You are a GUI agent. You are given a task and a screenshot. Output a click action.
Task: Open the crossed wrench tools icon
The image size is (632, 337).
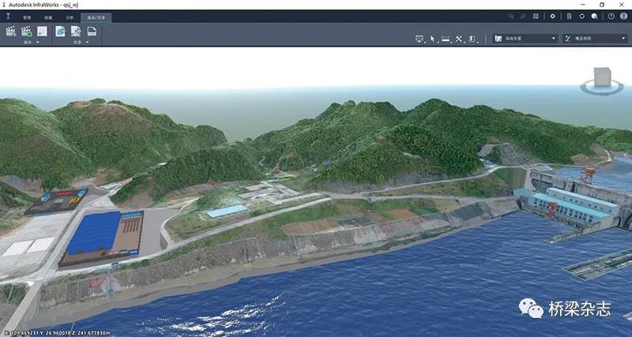(459, 38)
